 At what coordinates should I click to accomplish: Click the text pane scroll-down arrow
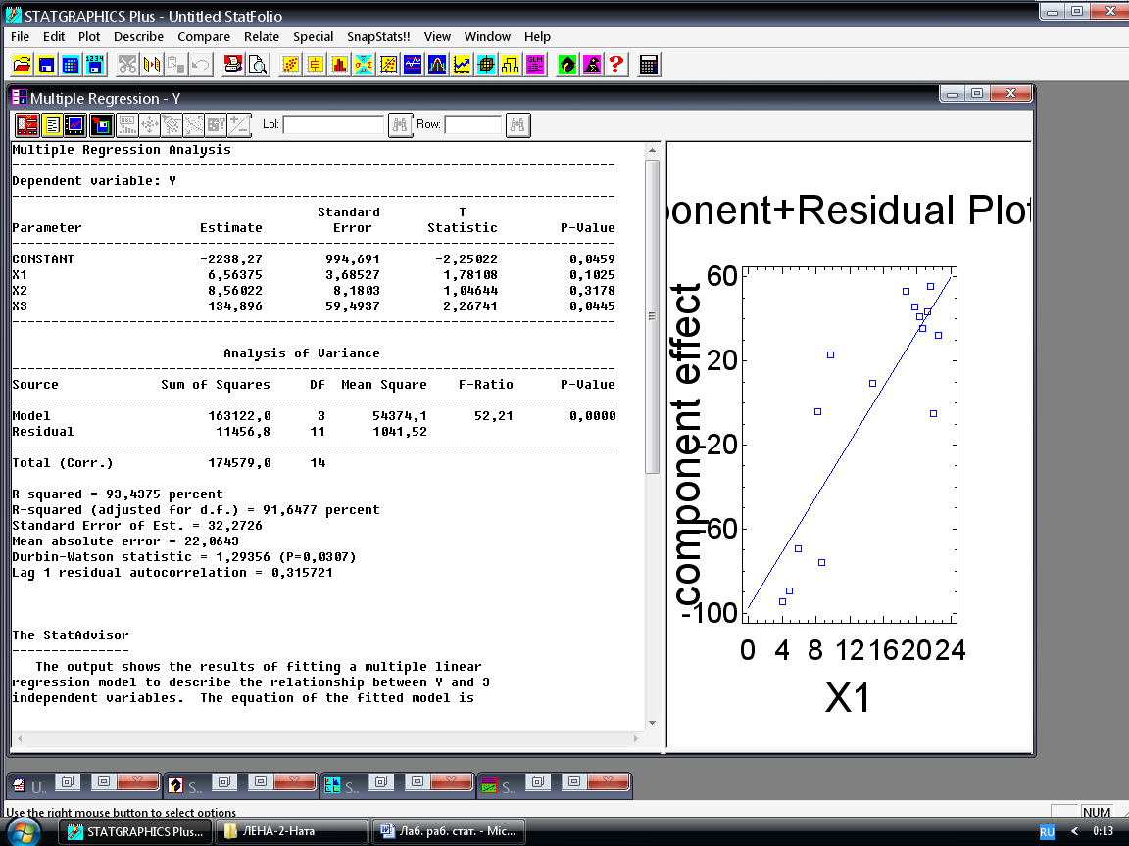[652, 723]
